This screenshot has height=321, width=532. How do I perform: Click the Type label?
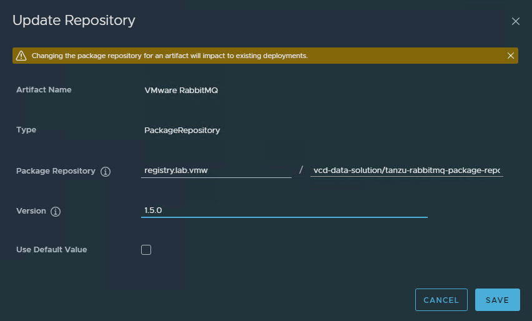pyautogui.click(x=26, y=130)
